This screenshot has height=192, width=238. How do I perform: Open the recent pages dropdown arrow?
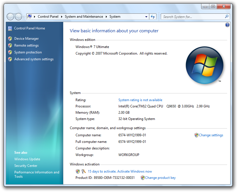24,17
